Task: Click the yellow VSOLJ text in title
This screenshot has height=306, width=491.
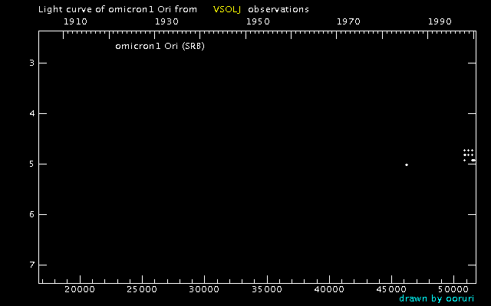Action: point(226,10)
